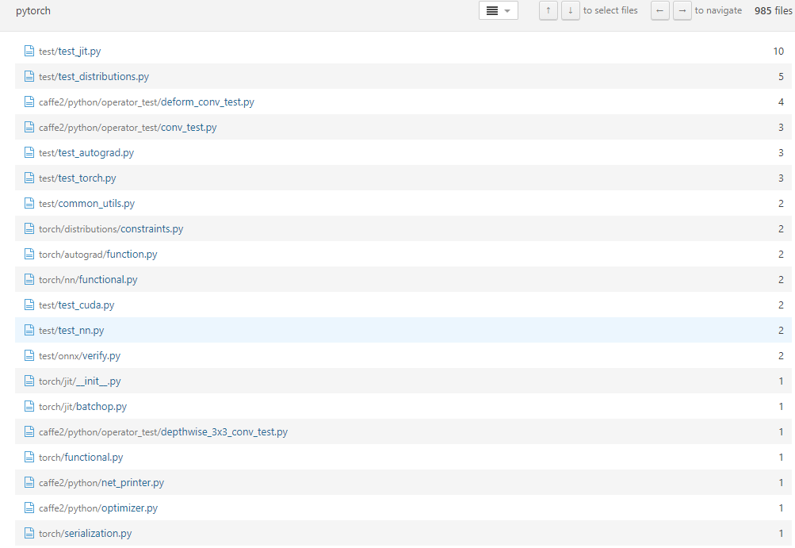Click the file icon beside test_cuda.py

coord(29,305)
